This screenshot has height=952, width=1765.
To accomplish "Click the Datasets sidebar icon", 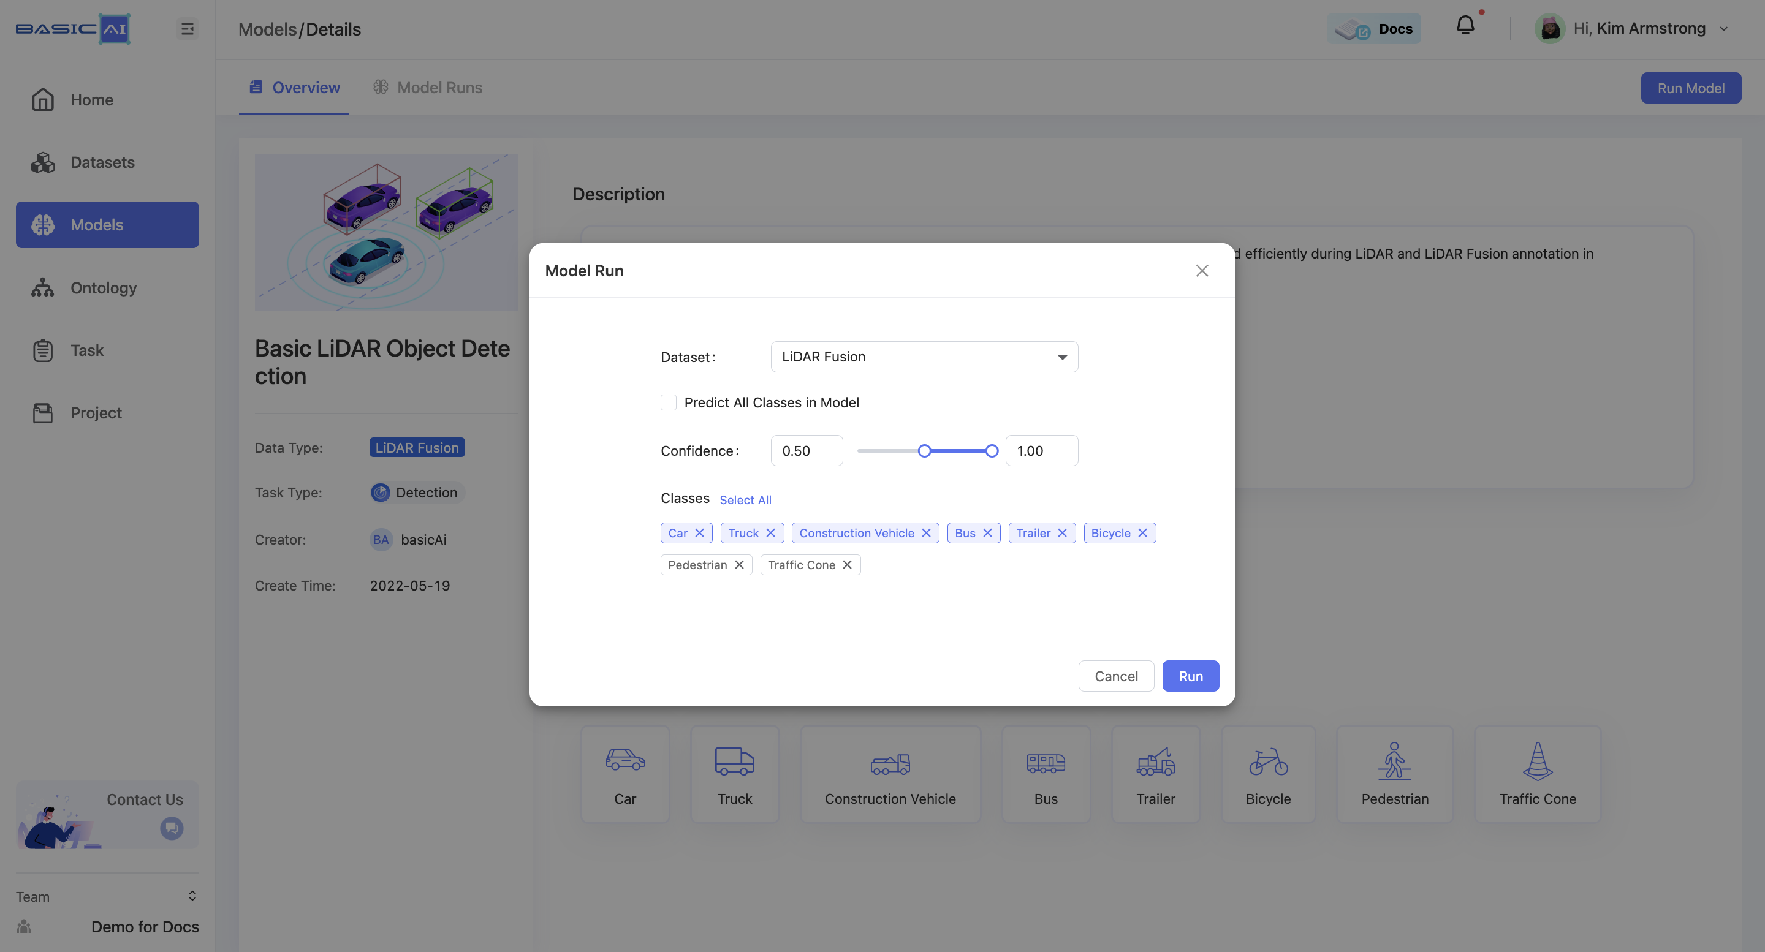I will [42, 162].
